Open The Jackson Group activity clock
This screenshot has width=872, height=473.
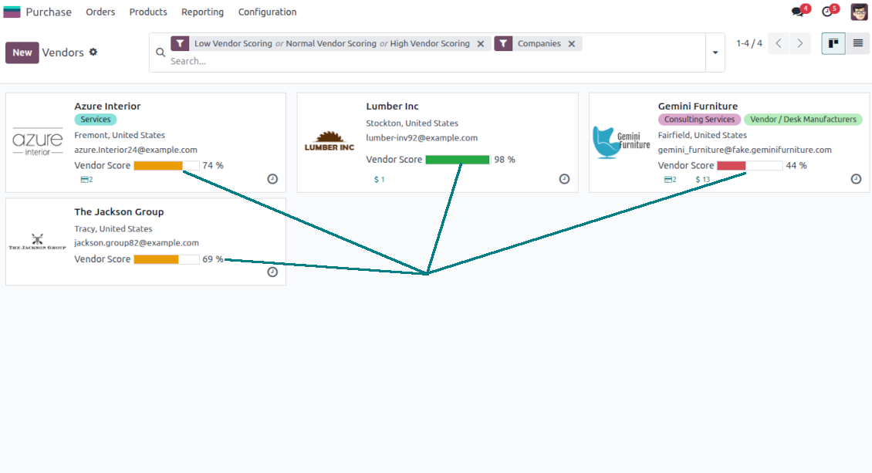tap(272, 272)
